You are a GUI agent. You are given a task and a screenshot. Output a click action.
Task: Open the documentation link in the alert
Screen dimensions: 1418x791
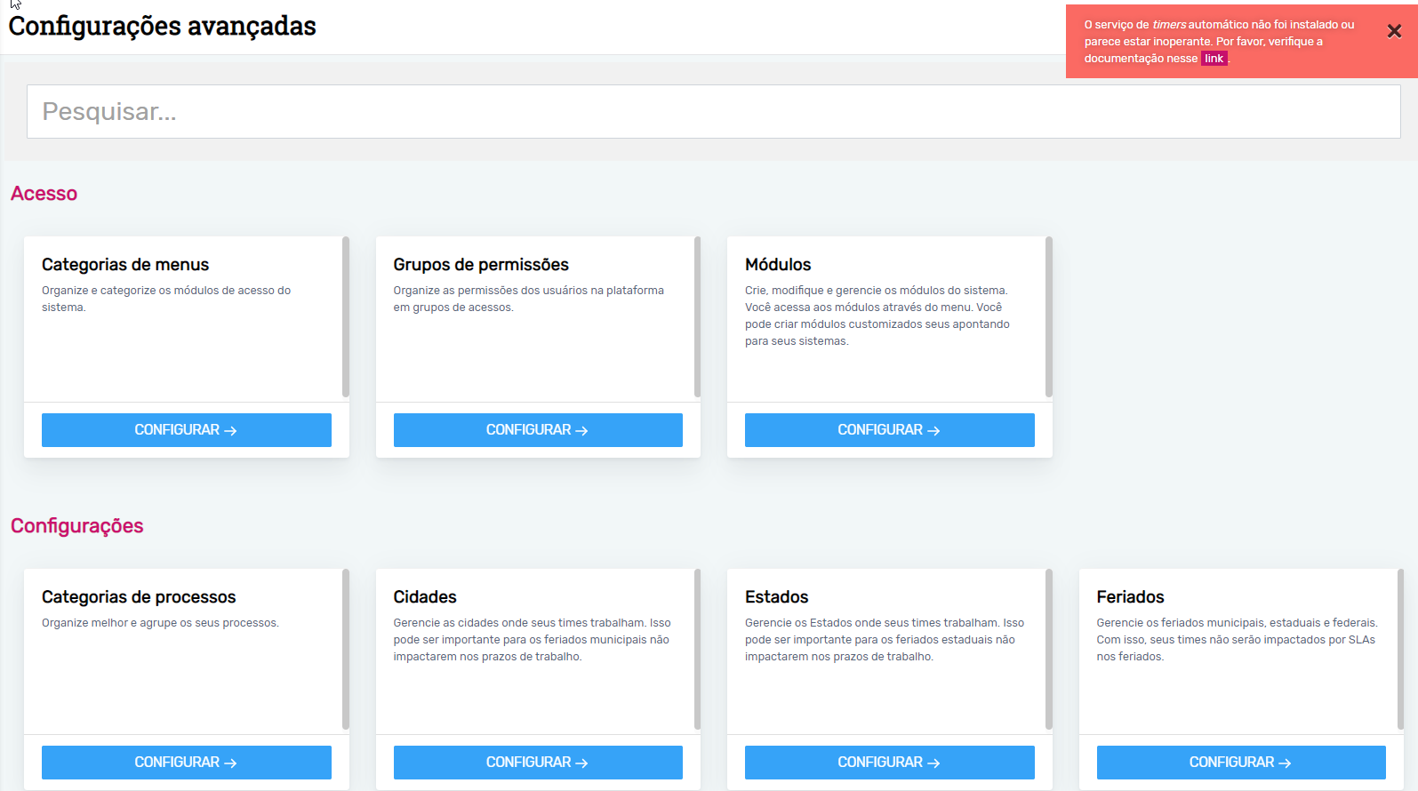click(x=1214, y=59)
